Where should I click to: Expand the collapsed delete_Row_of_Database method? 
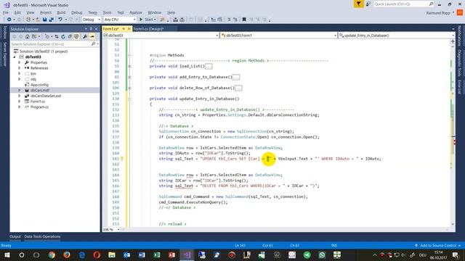click(x=129, y=88)
